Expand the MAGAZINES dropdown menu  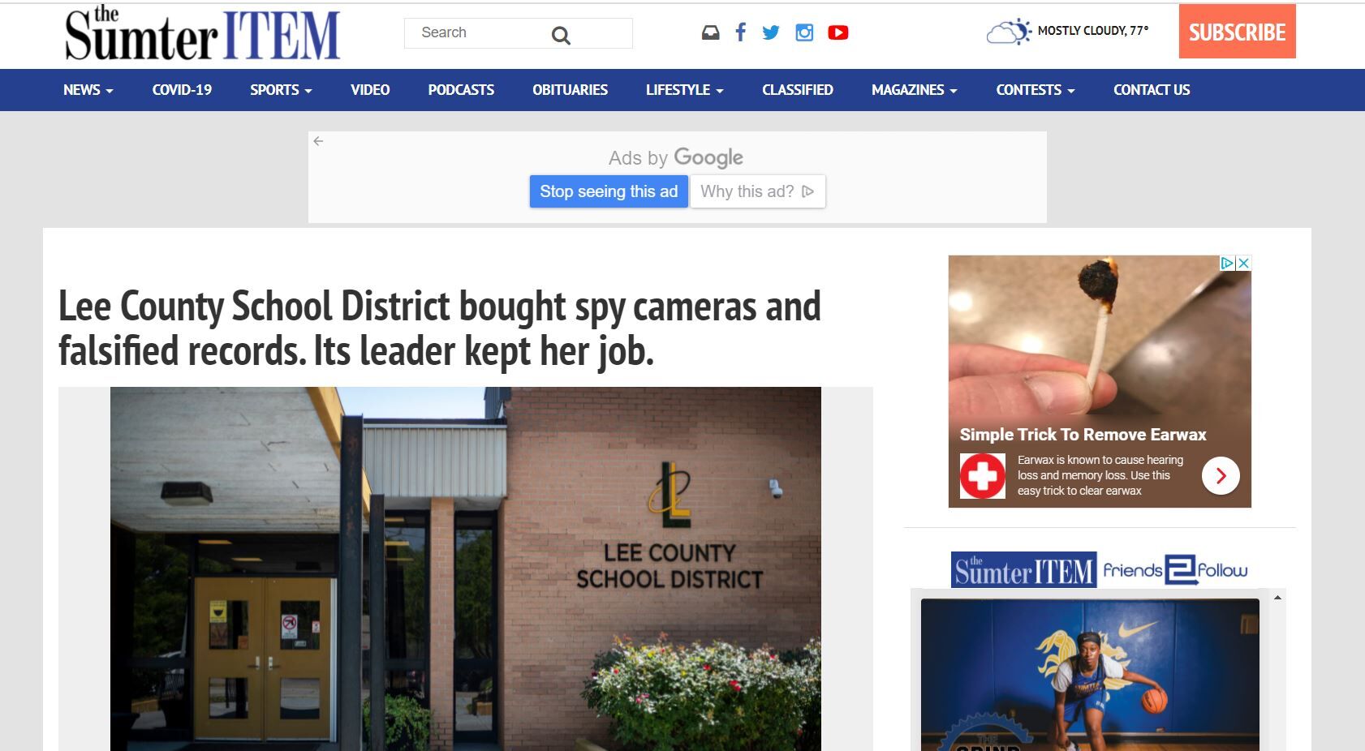click(x=914, y=90)
